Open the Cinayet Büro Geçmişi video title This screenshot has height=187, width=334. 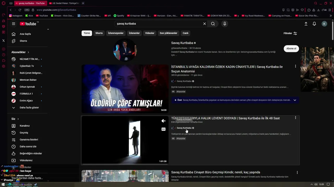216,172
